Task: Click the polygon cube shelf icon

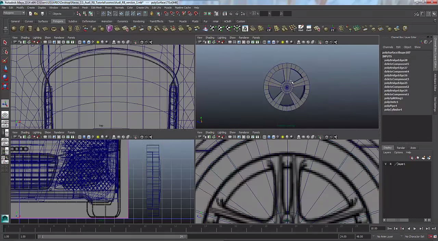Action: coord(22,29)
